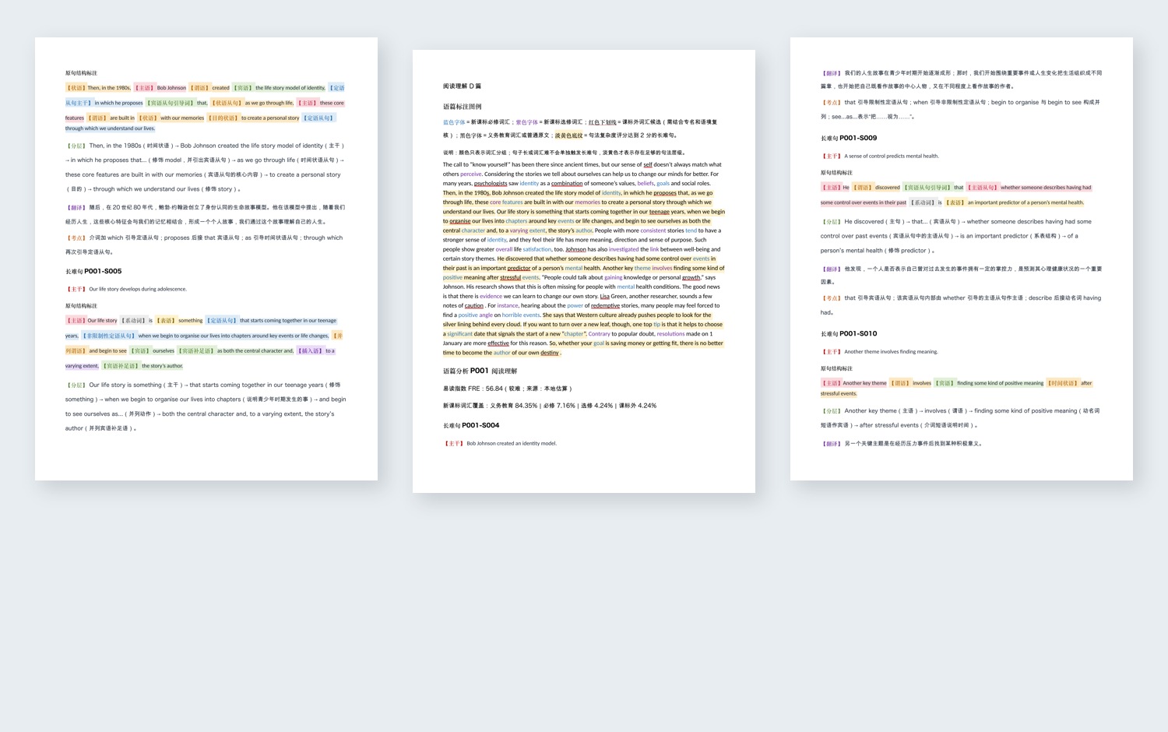Click tagged phrase 'finding some kind of positive meaning'
The image size is (1168, 732).
[x=1000, y=383]
